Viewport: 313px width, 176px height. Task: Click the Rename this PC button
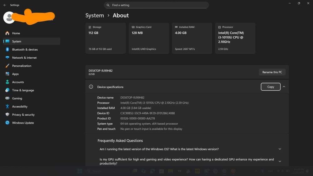coord(272,72)
